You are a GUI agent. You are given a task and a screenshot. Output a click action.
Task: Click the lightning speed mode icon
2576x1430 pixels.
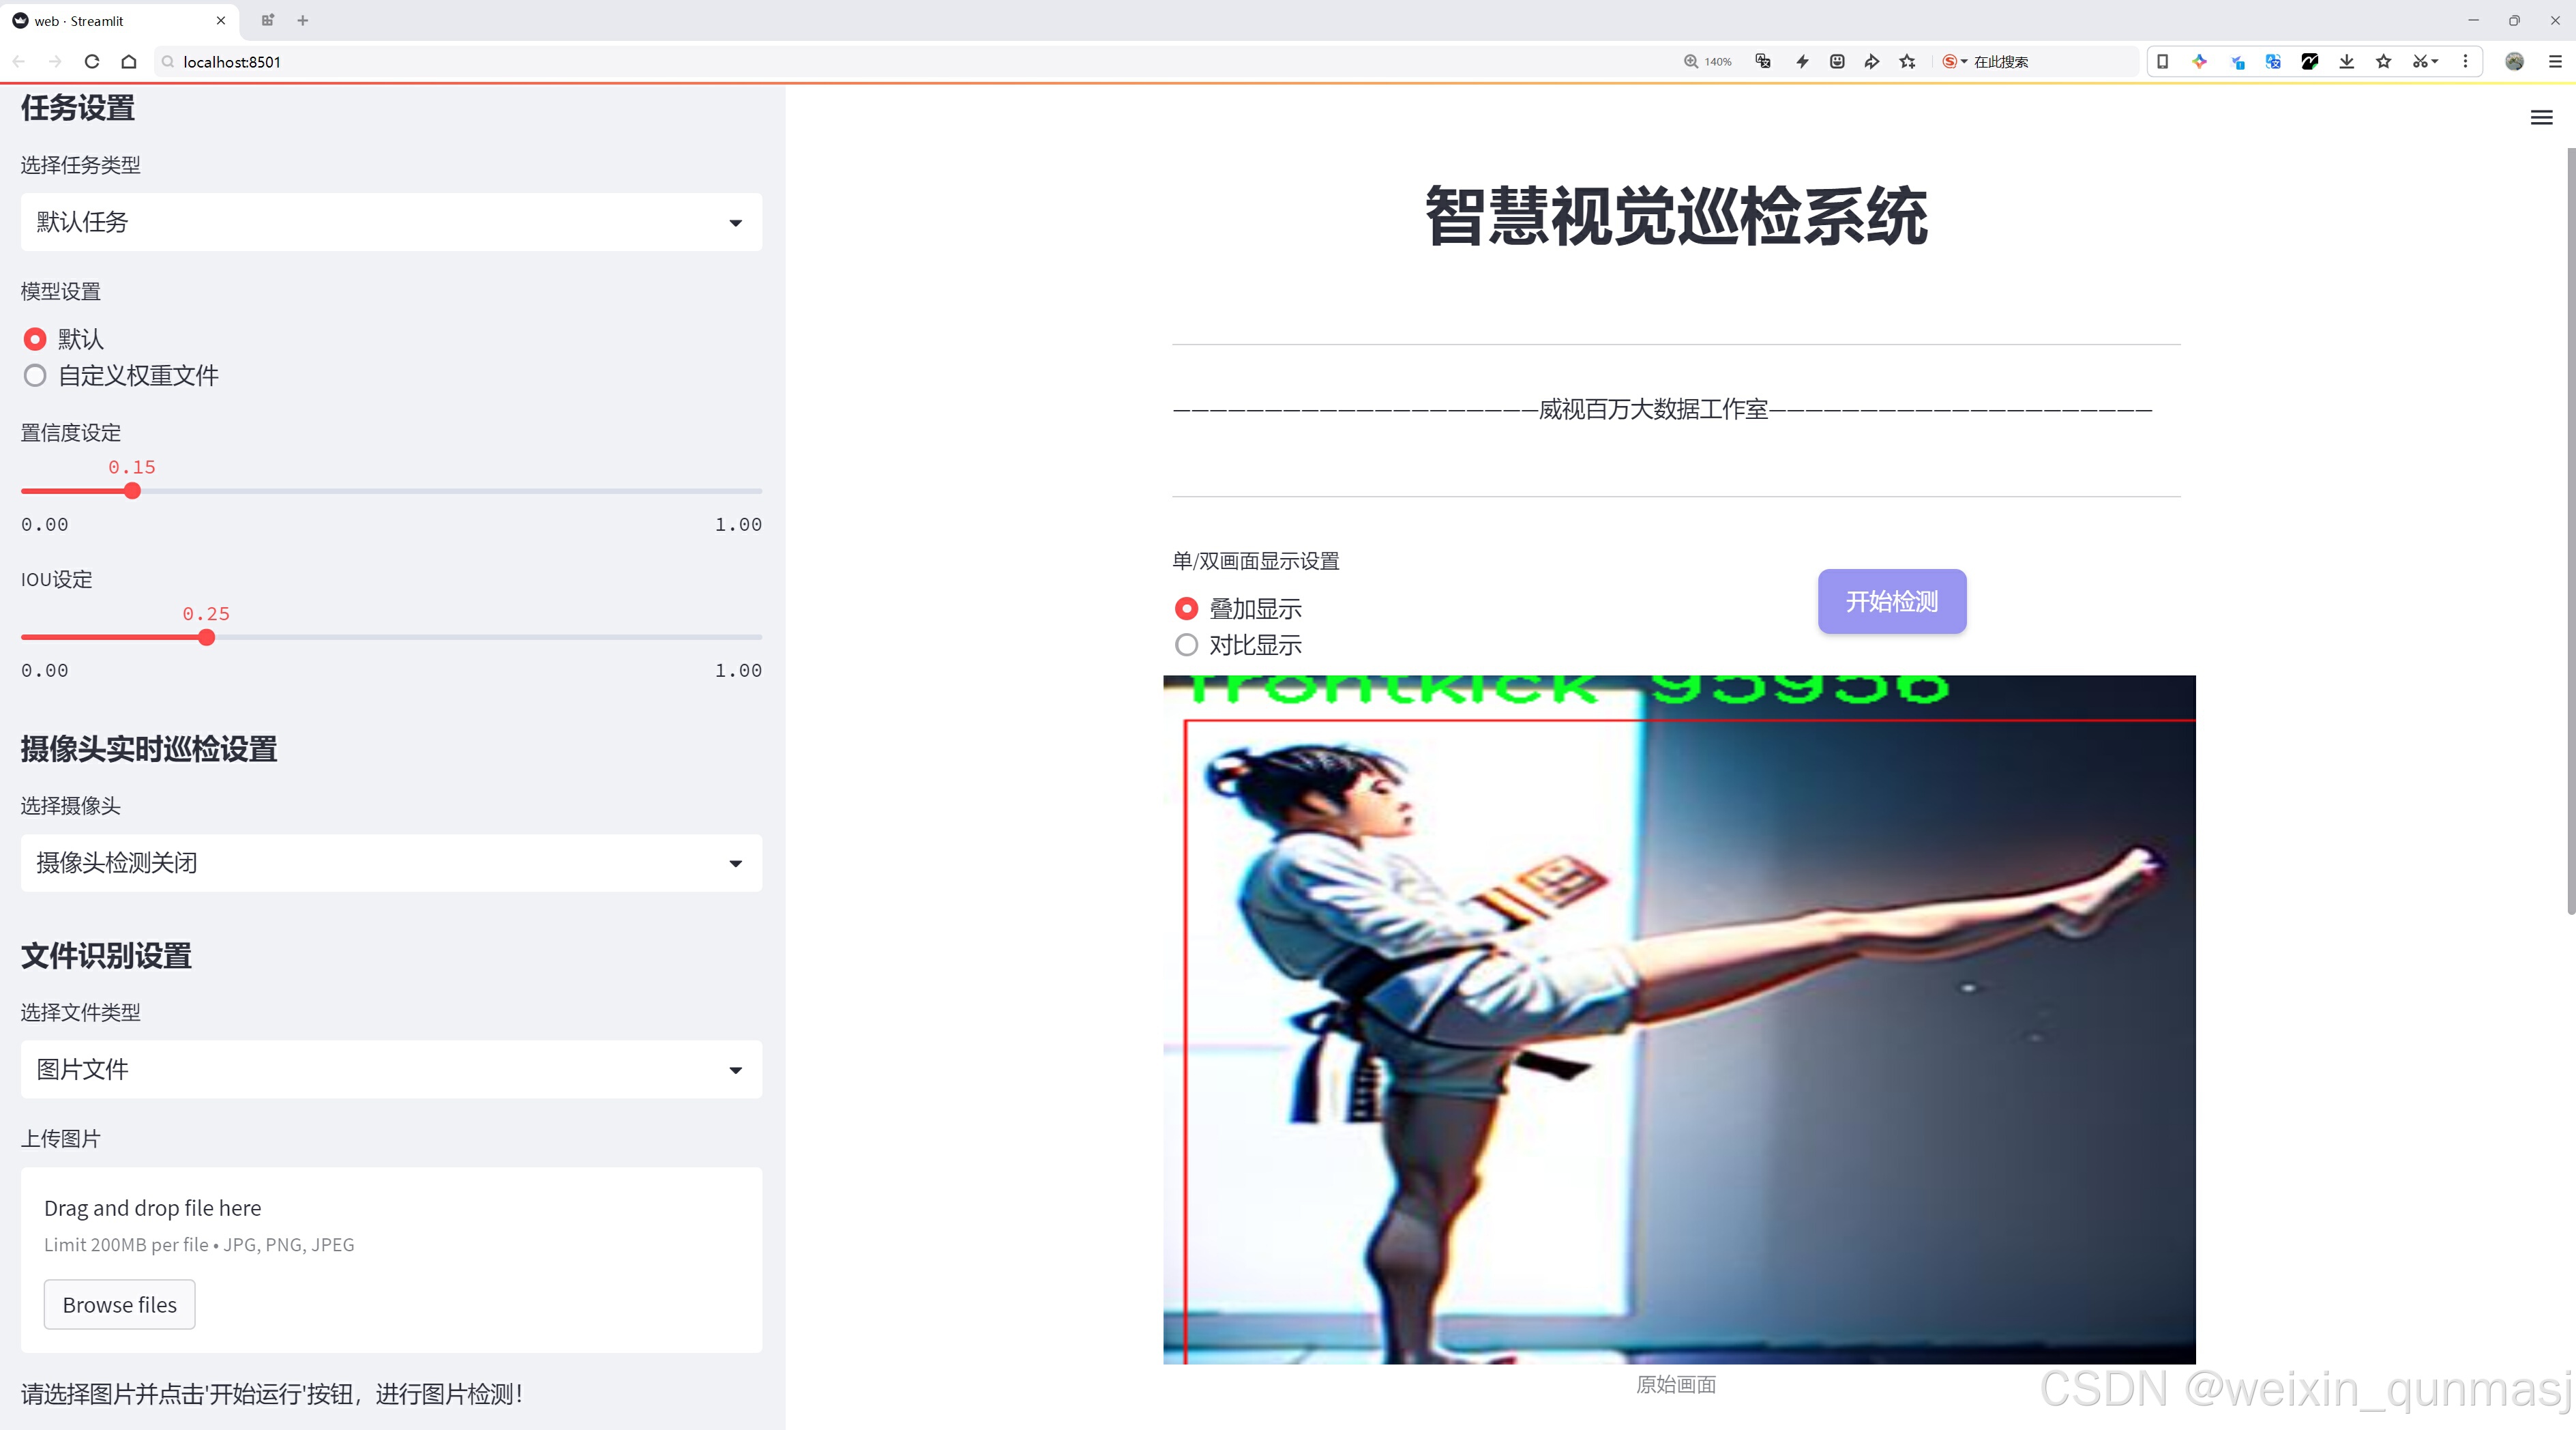1802,62
